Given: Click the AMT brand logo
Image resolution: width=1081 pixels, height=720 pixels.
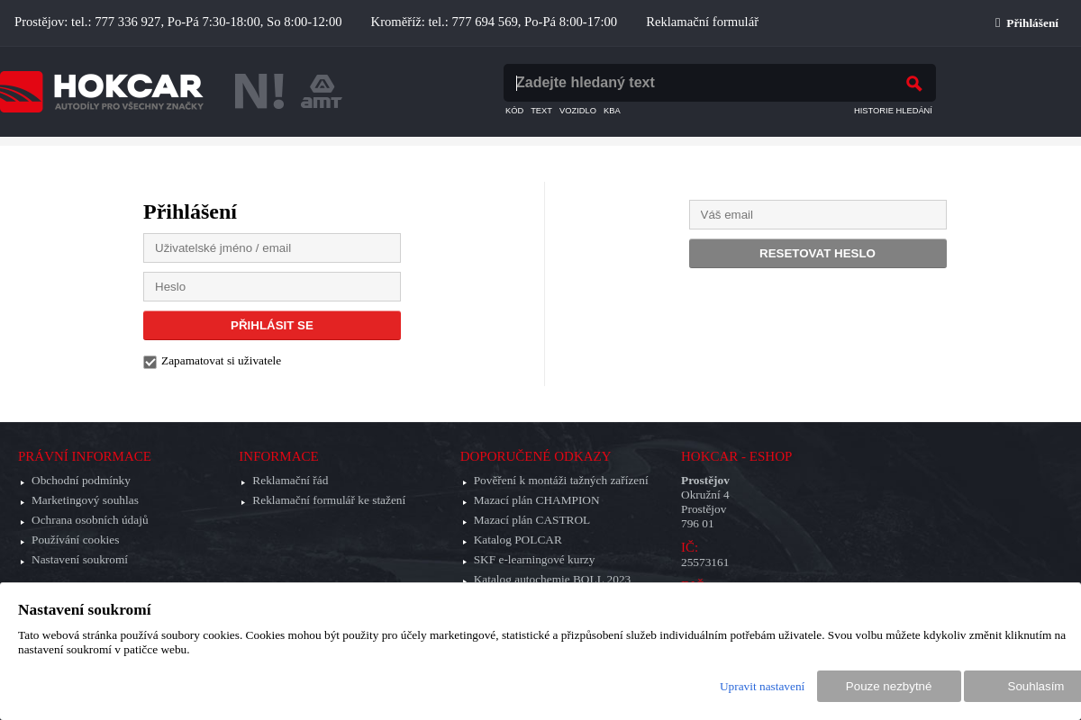Looking at the screenshot, I should coord(321,92).
